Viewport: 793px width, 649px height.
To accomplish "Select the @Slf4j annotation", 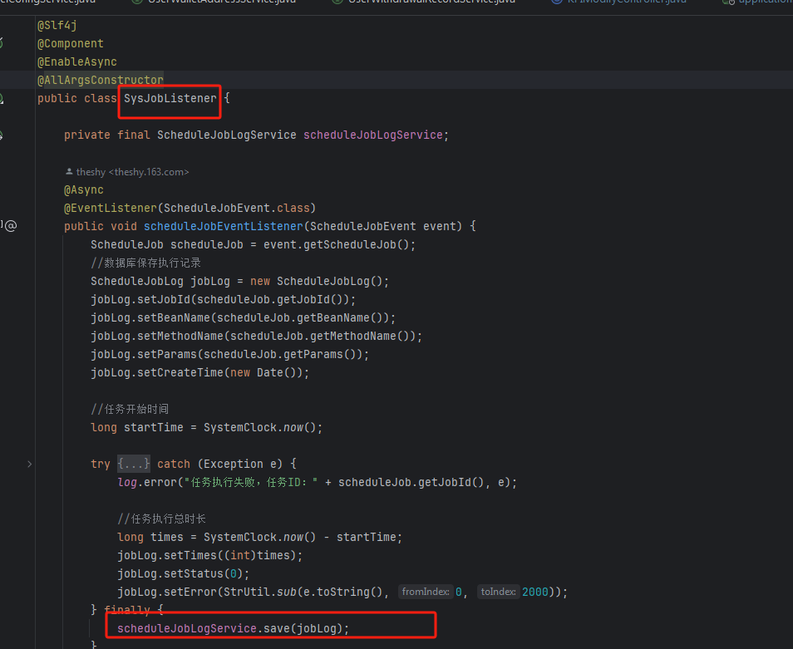I will (57, 25).
